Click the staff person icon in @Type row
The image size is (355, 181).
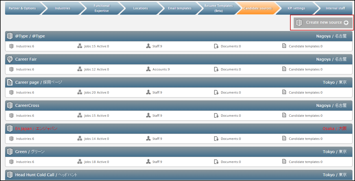(148, 46)
